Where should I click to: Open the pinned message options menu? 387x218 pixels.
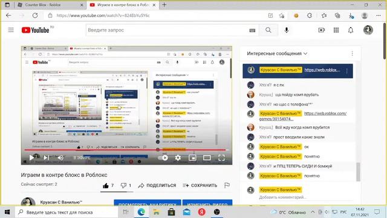click(346, 71)
